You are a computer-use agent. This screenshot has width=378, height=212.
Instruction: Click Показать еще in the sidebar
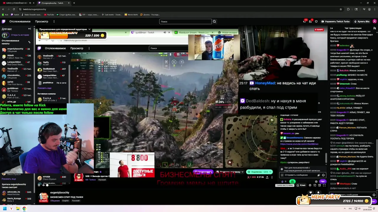9,179
